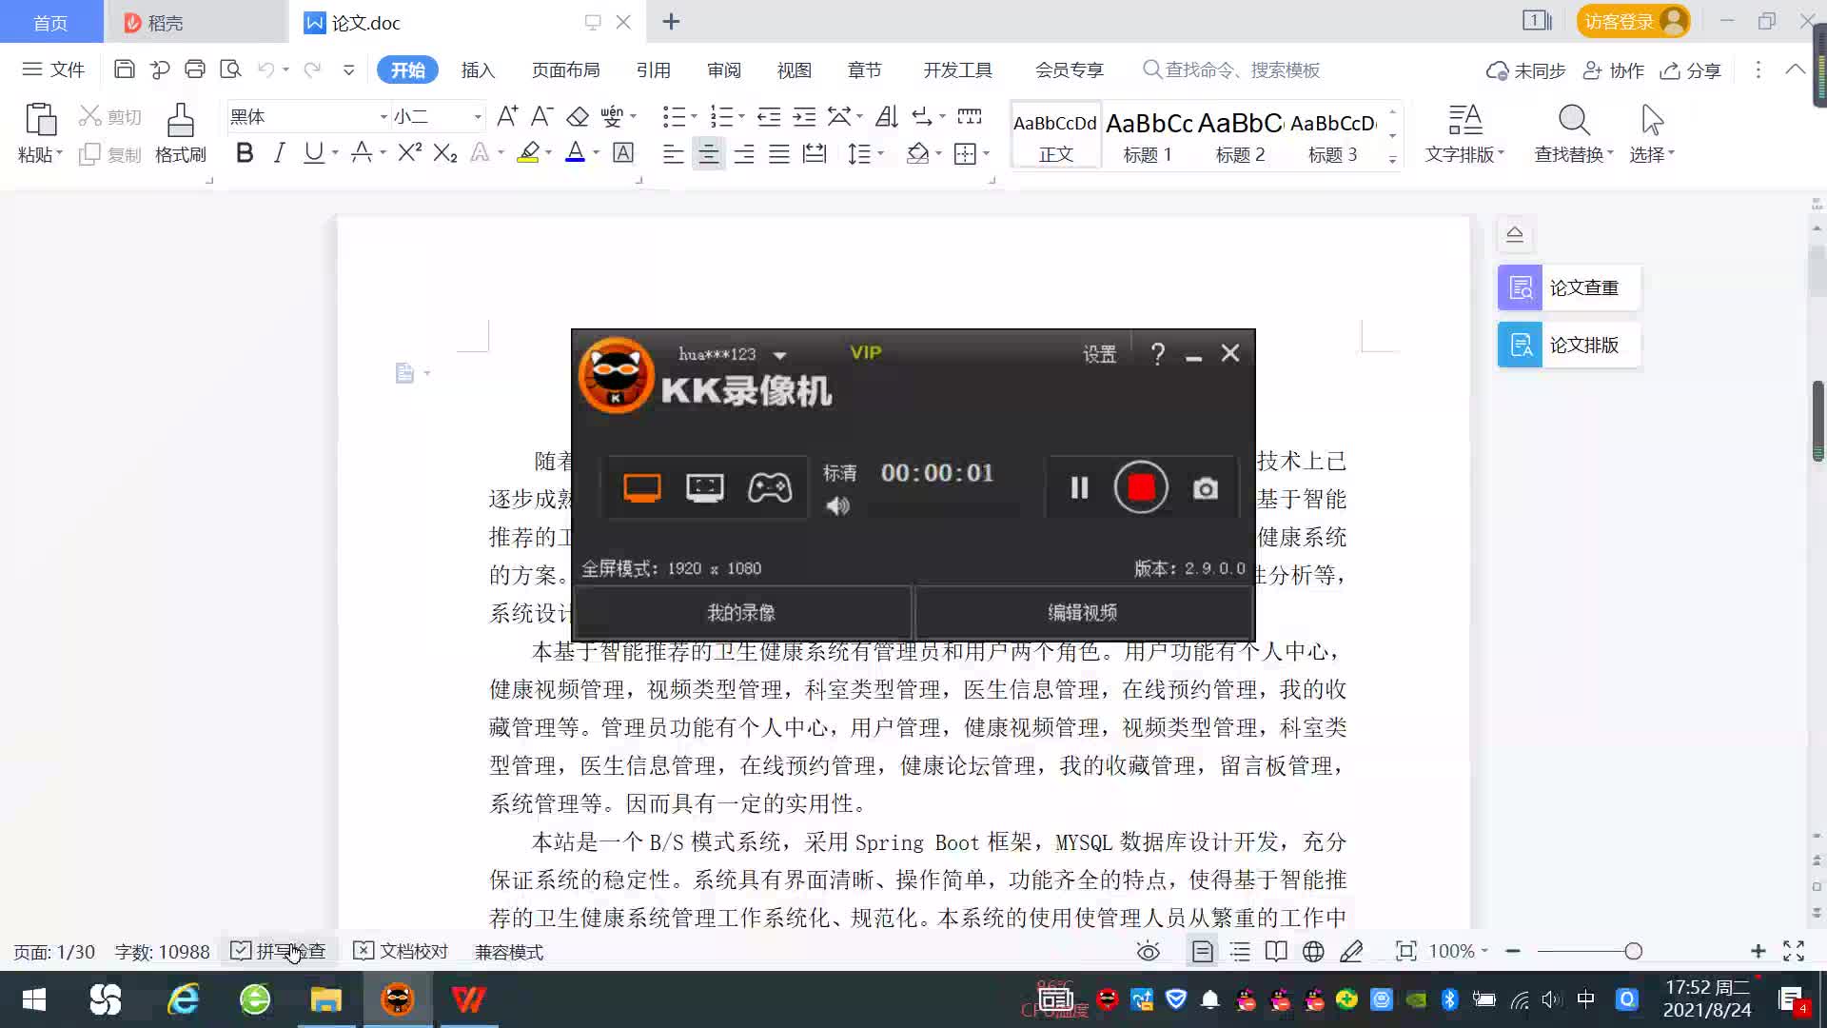Toggle bold formatting
Viewport: 1827px width, 1028px height.
245,152
